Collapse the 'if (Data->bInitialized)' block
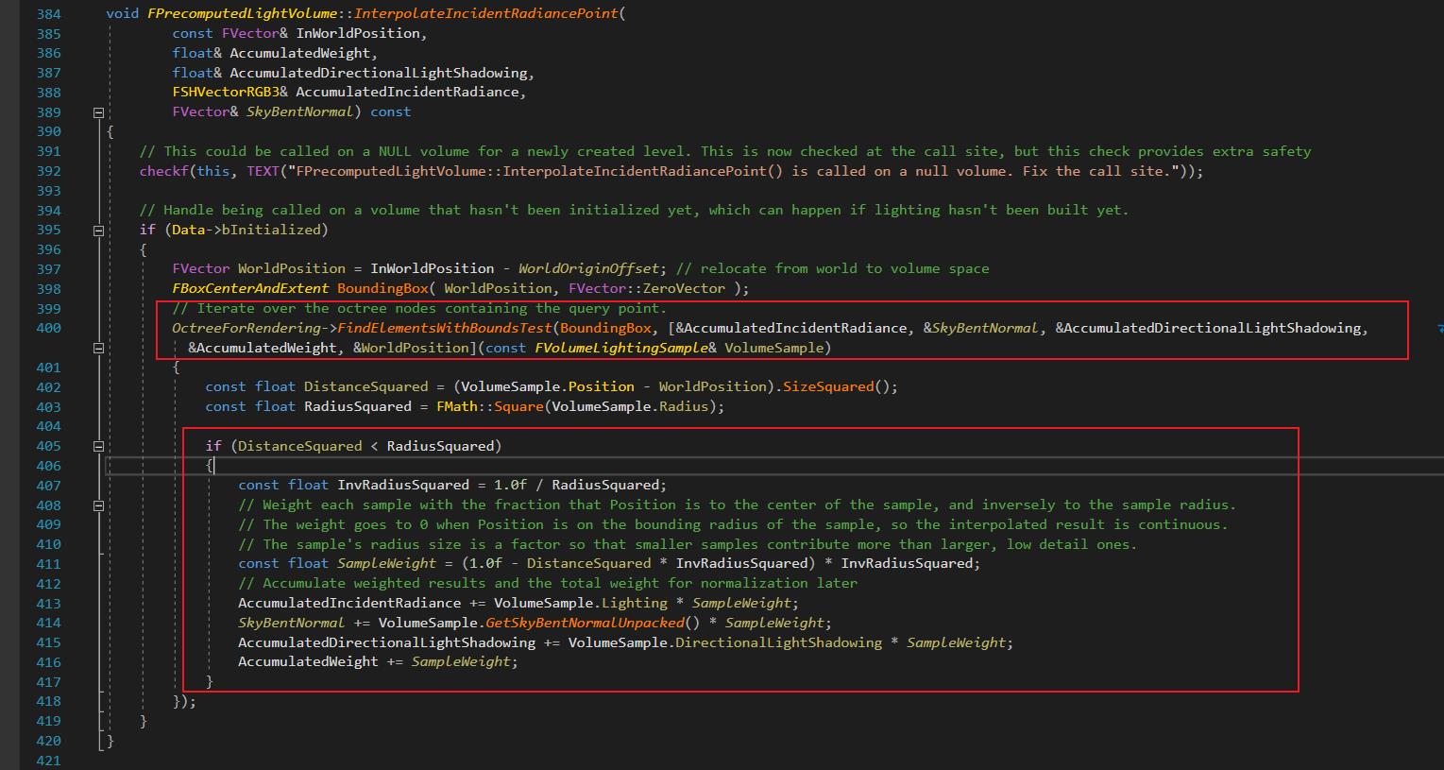 tap(97, 230)
